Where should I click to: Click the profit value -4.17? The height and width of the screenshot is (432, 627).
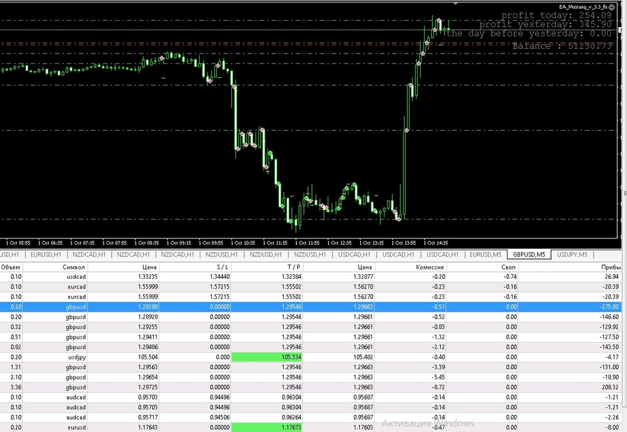(612, 357)
